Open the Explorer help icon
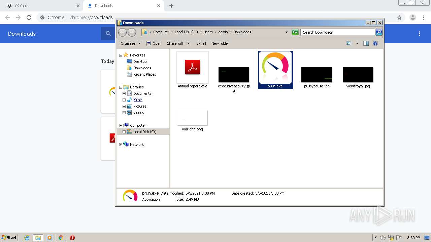 point(375,43)
